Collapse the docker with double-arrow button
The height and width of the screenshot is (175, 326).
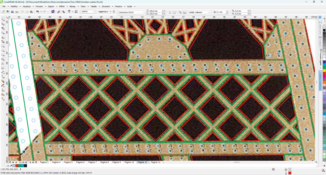(x=320, y=17)
